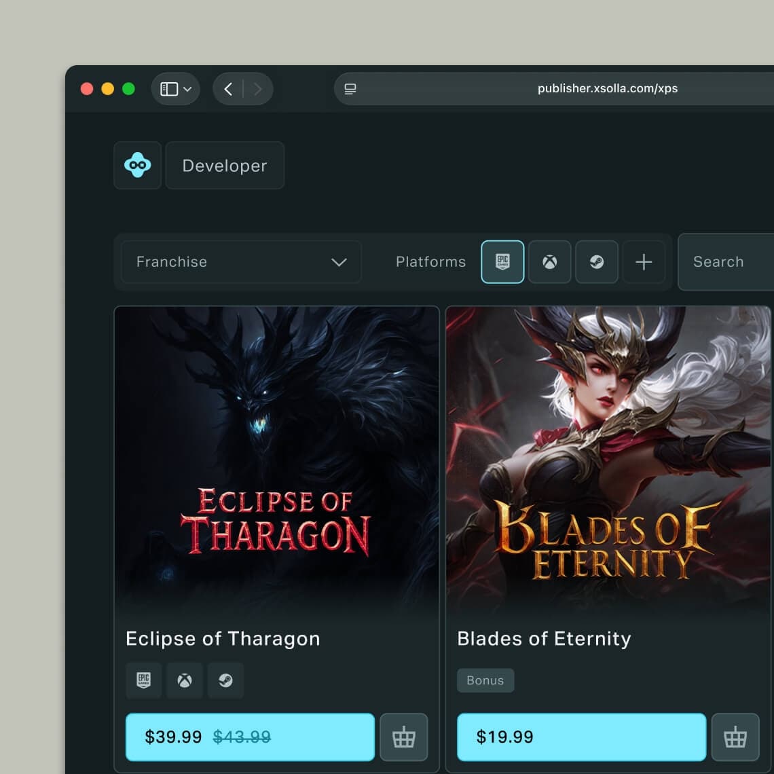Expand the browser sidebar options chevron

[188, 90]
